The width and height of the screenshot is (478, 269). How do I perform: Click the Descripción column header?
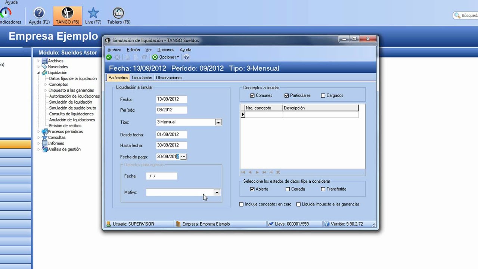pos(320,108)
